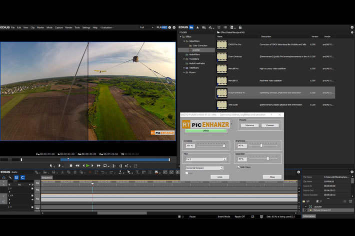The image size is (355, 236).
Task: Collapse the Effect root folder
Action: (x=180, y=36)
